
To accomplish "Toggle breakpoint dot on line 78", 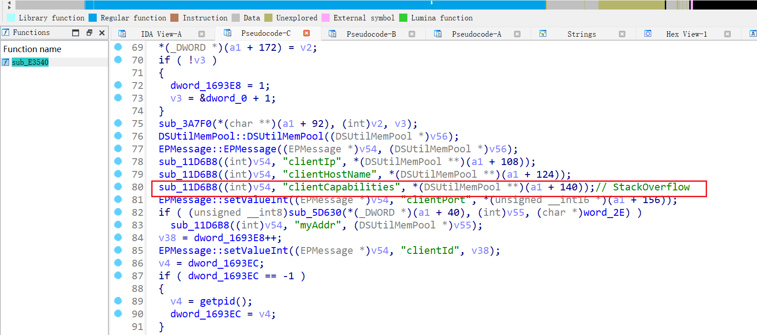I will point(118,161).
